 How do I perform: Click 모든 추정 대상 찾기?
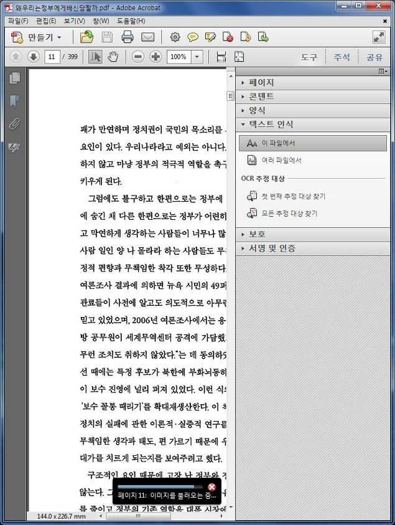[282, 213]
